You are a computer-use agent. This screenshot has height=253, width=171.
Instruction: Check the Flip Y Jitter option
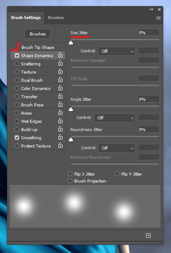pos(117,174)
